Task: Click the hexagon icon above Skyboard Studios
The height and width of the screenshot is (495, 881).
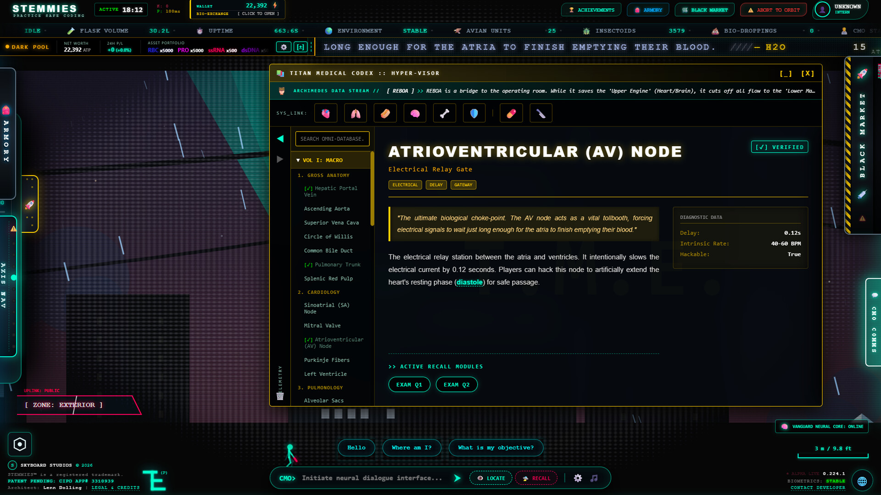Action: pyautogui.click(x=20, y=444)
